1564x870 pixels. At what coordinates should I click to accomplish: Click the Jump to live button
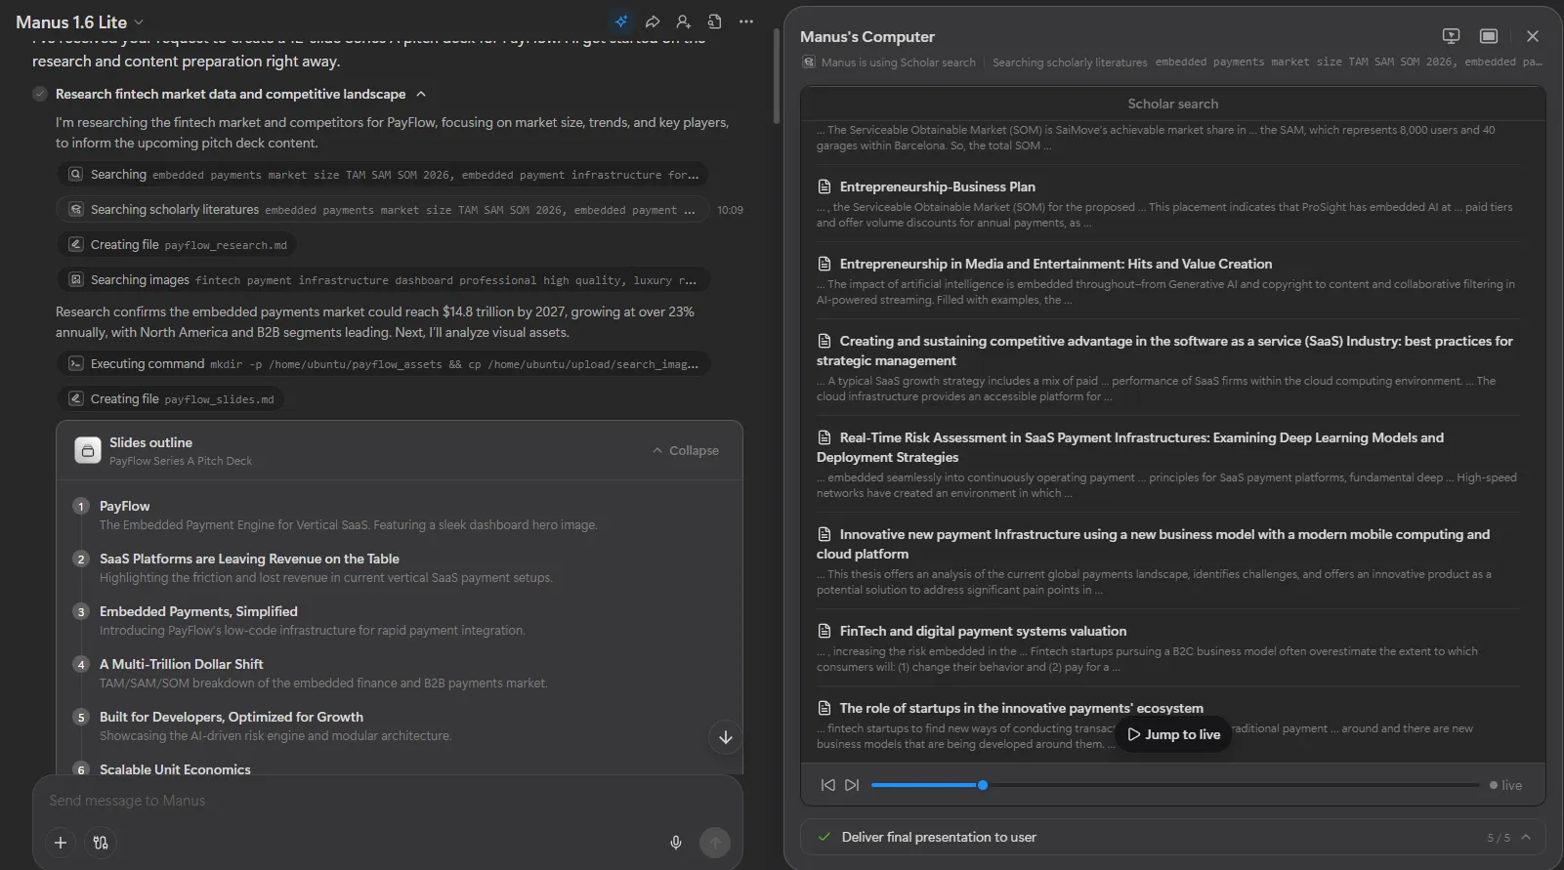pyautogui.click(x=1173, y=734)
